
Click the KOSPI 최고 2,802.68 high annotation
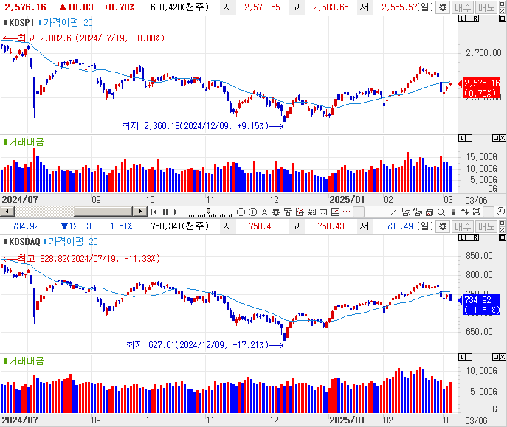click(x=83, y=38)
